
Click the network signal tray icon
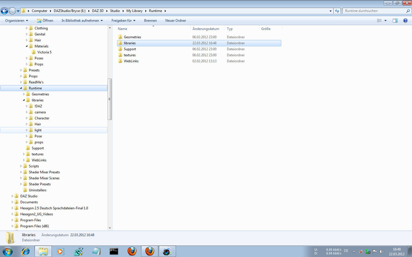368,252
